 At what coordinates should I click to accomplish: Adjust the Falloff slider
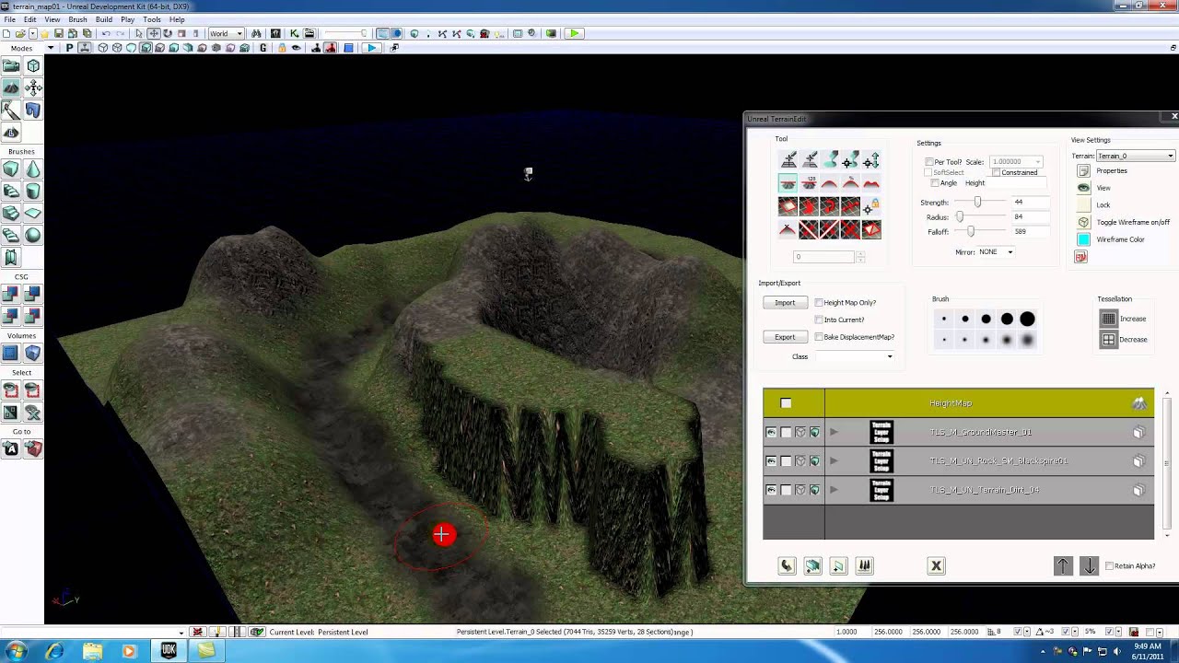971,232
